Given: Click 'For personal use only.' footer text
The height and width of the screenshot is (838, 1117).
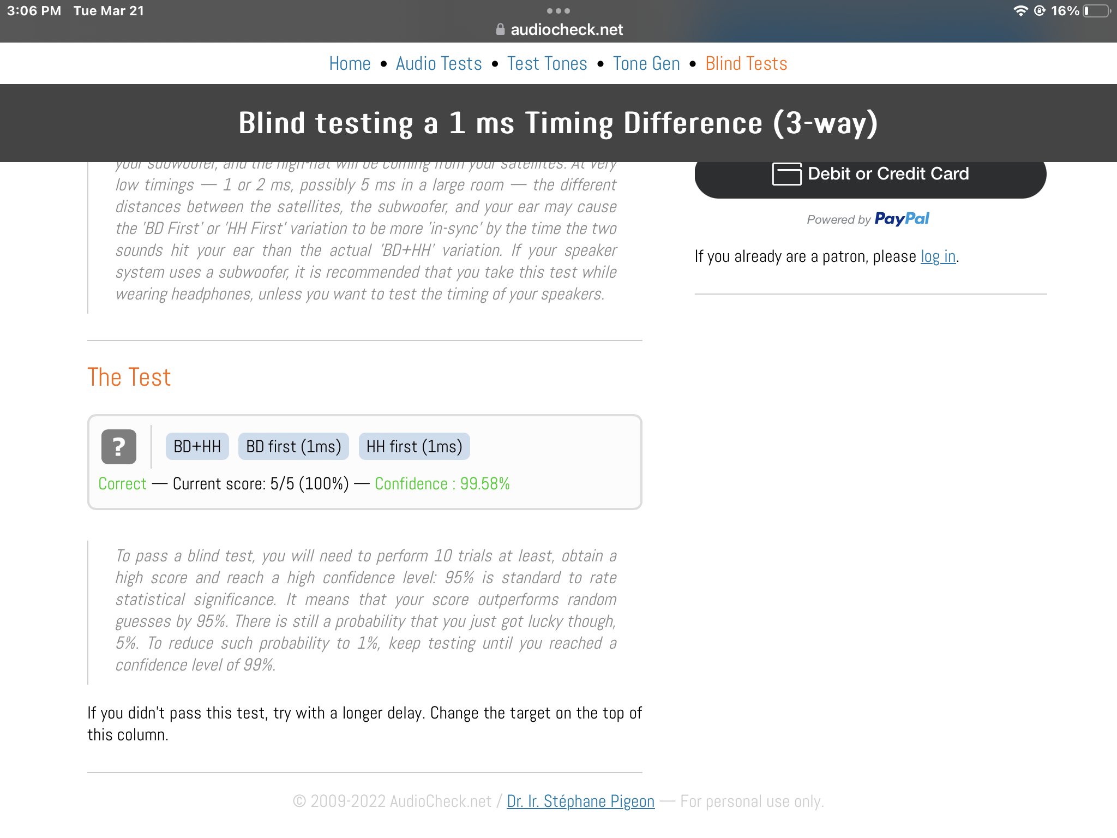Looking at the screenshot, I should coord(752,801).
